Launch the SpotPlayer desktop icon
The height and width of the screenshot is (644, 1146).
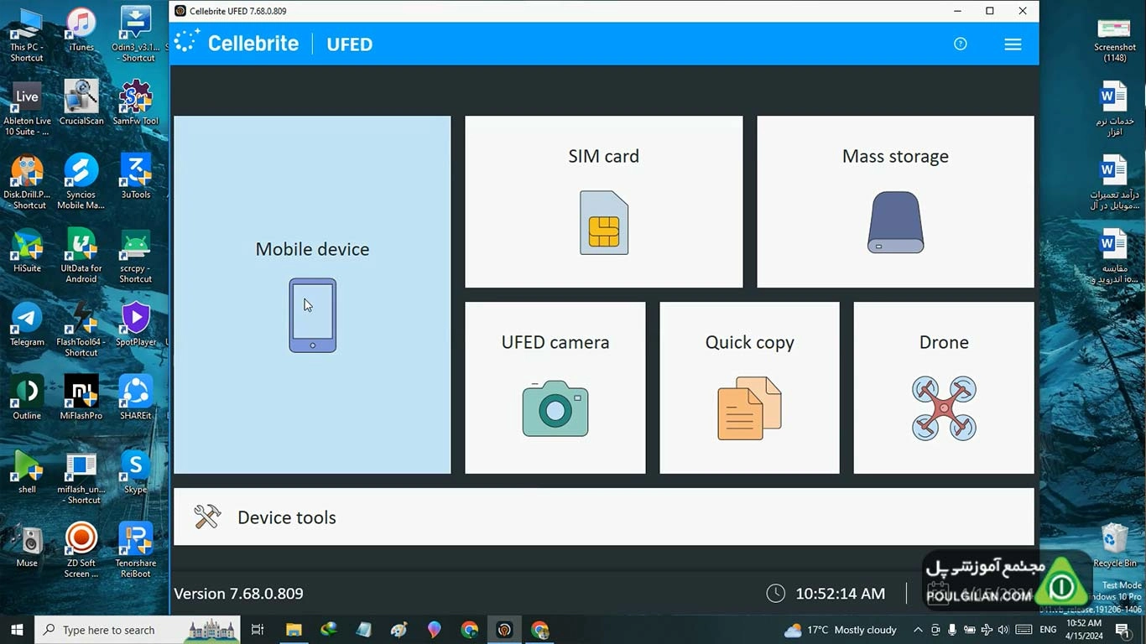click(x=135, y=325)
